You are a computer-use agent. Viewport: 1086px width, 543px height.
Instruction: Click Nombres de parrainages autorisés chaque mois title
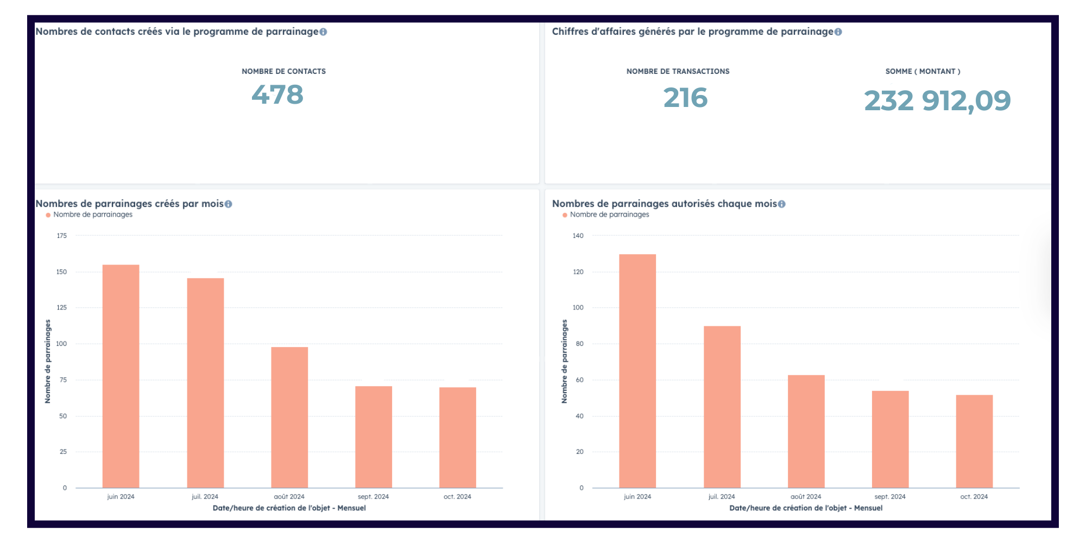coord(665,204)
